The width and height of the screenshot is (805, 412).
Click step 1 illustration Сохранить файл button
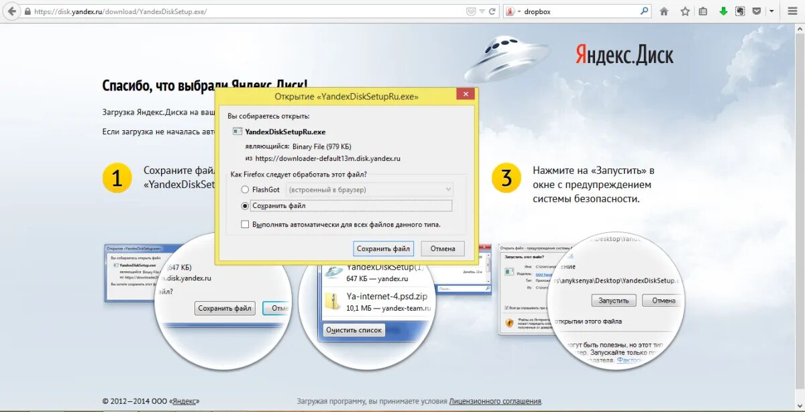click(x=225, y=309)
